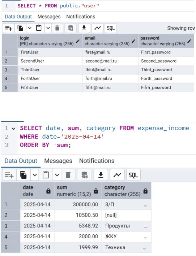196x256 pixels.
Task: Click edit pencil icon in login column header
Action: [78, 41]
